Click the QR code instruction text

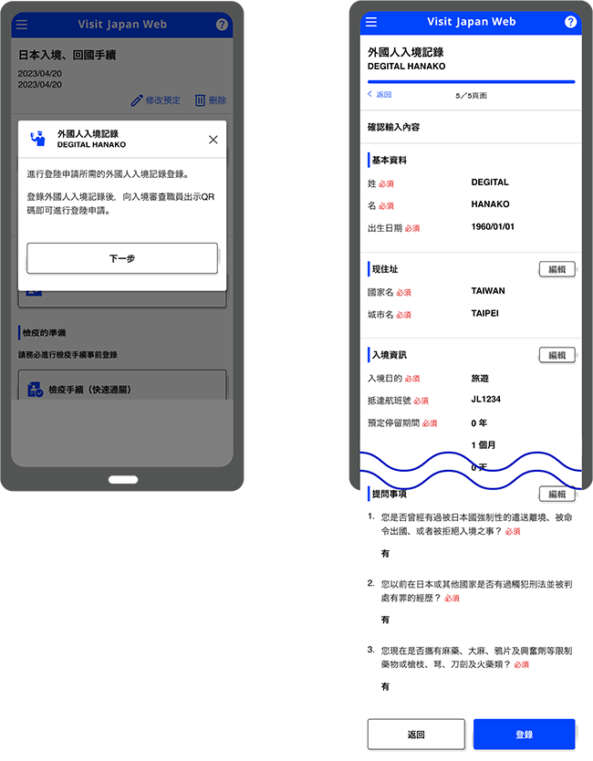(120, 203)
